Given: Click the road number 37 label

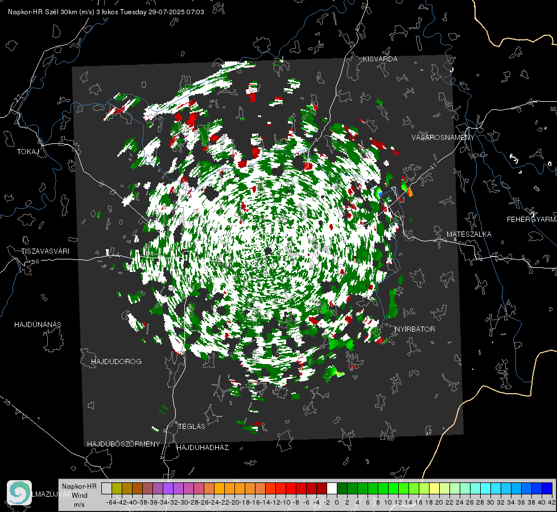Looking at the screenshot, I should (18, 97).
